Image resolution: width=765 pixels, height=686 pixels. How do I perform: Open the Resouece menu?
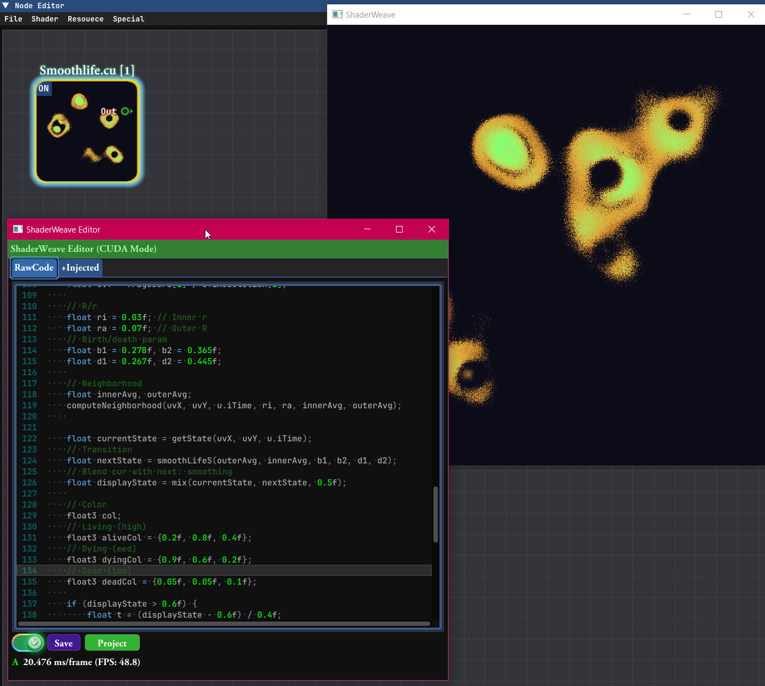tap(86, 19)
